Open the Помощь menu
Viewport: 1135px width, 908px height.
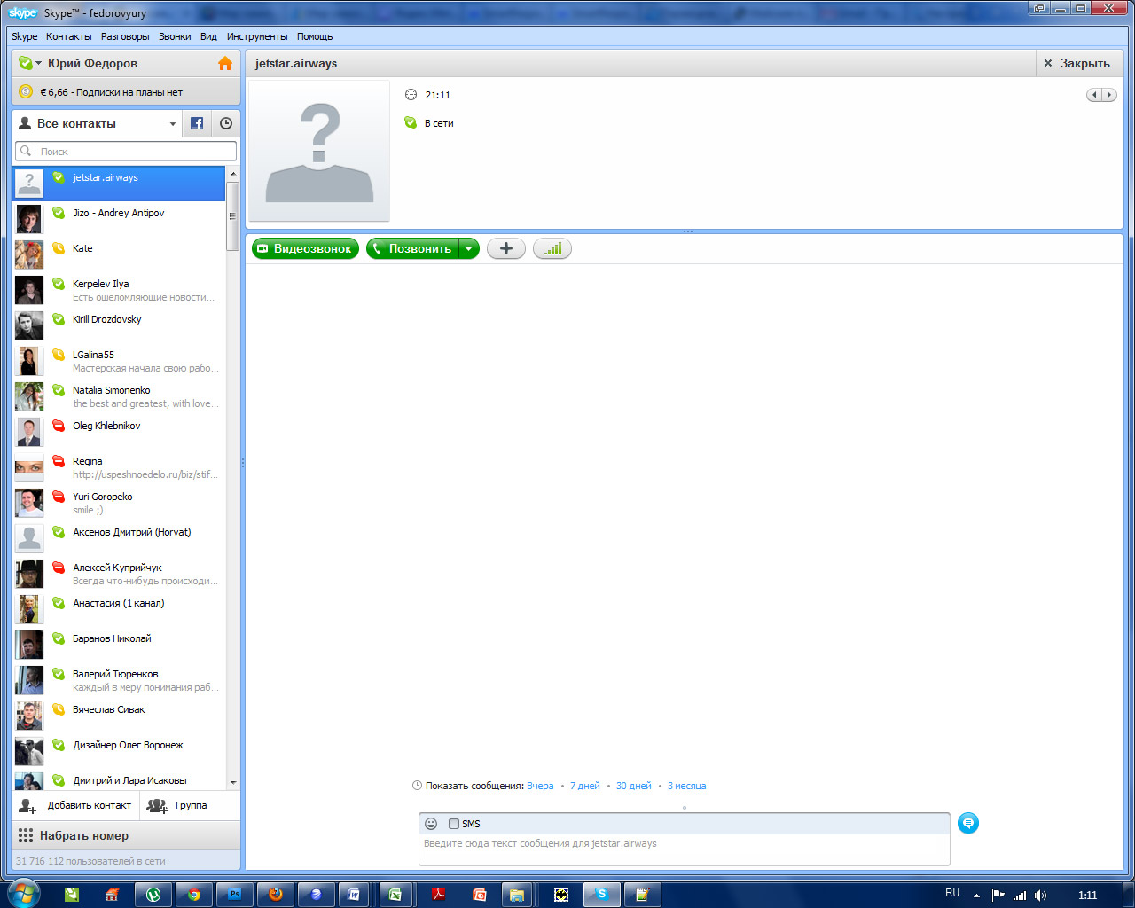(315, 36)
